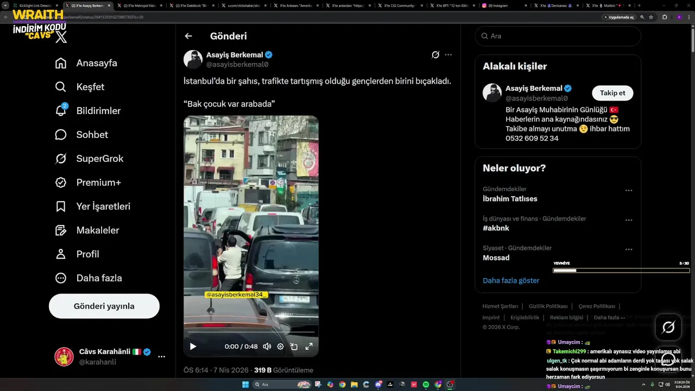Open Yer İşaretleri bookmarks
This screenshot has height=391, width=695.
coord(93,206)
